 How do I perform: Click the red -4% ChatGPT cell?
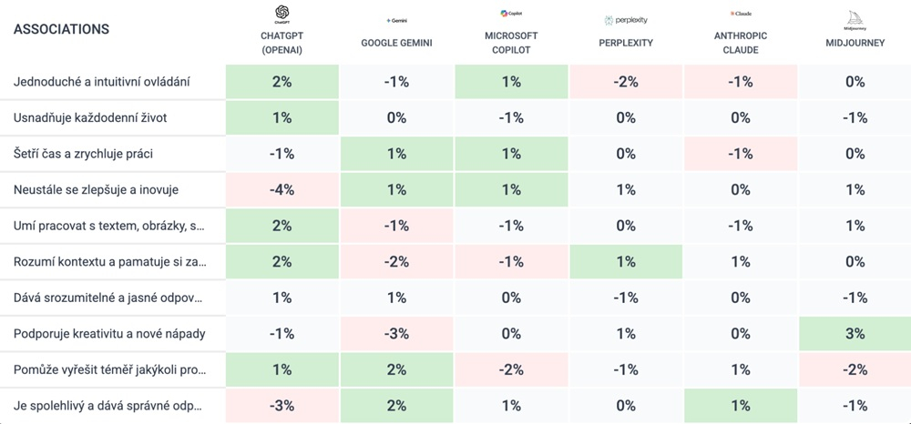281,189
